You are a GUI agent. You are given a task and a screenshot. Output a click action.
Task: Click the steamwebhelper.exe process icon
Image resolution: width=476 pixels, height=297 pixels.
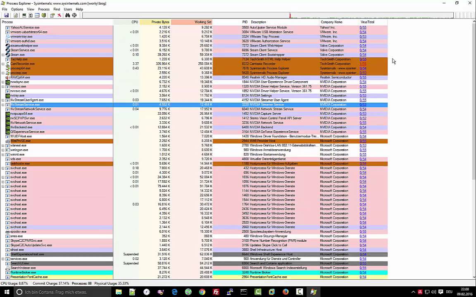8,46
